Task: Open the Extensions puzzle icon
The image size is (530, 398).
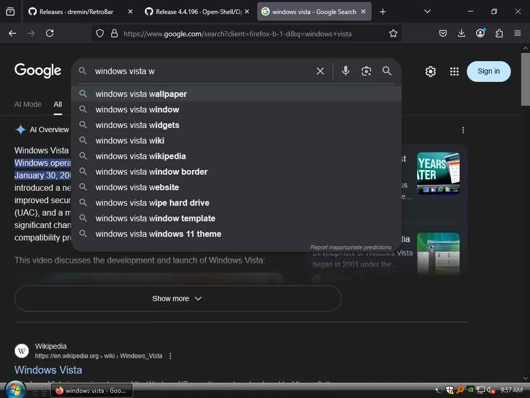Action: coord(499,33)
